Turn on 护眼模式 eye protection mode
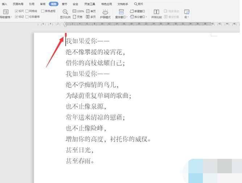Viewport: 242px width, 183px height. click(x=105, y=14)
